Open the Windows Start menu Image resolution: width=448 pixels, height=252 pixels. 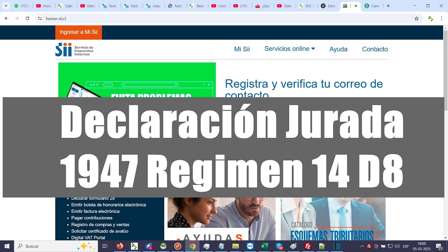coord(7,246)
